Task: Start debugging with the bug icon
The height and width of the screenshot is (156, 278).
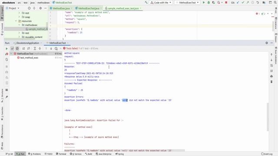Action: [x=208, y=3]
